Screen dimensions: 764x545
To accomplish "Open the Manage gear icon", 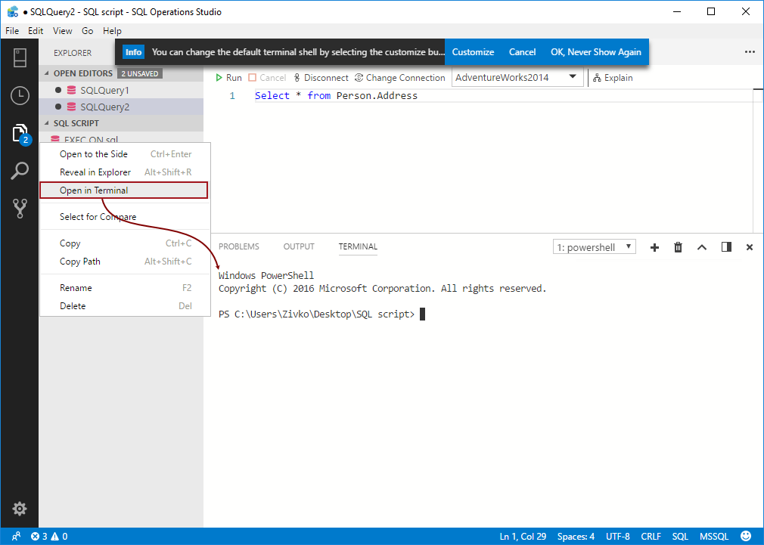I will (x=20, y=509).
